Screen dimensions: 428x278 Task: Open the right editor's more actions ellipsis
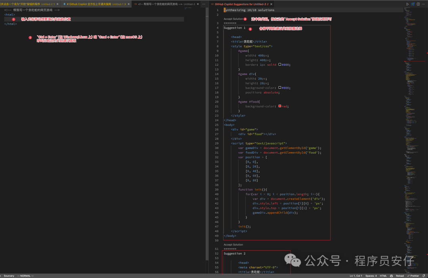[423, 4]
